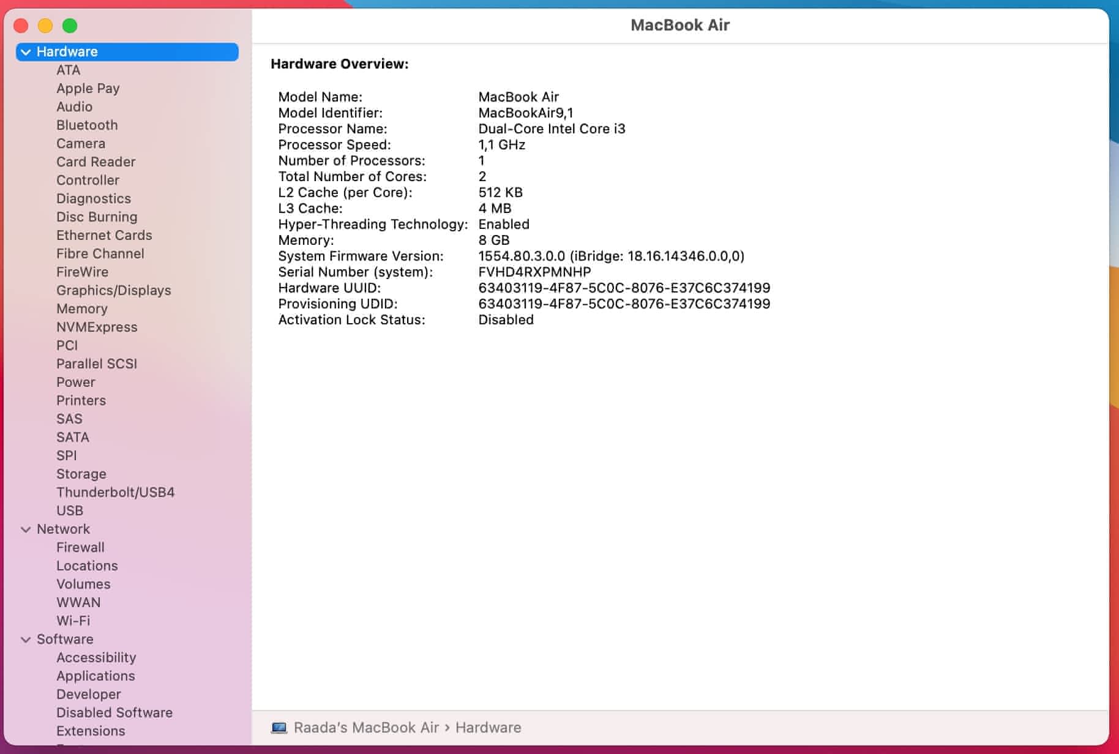Image resolution: width=1119 pixels, height=754 pixels.
Task: Open Accessibility software info
Action: coord(96,658)
